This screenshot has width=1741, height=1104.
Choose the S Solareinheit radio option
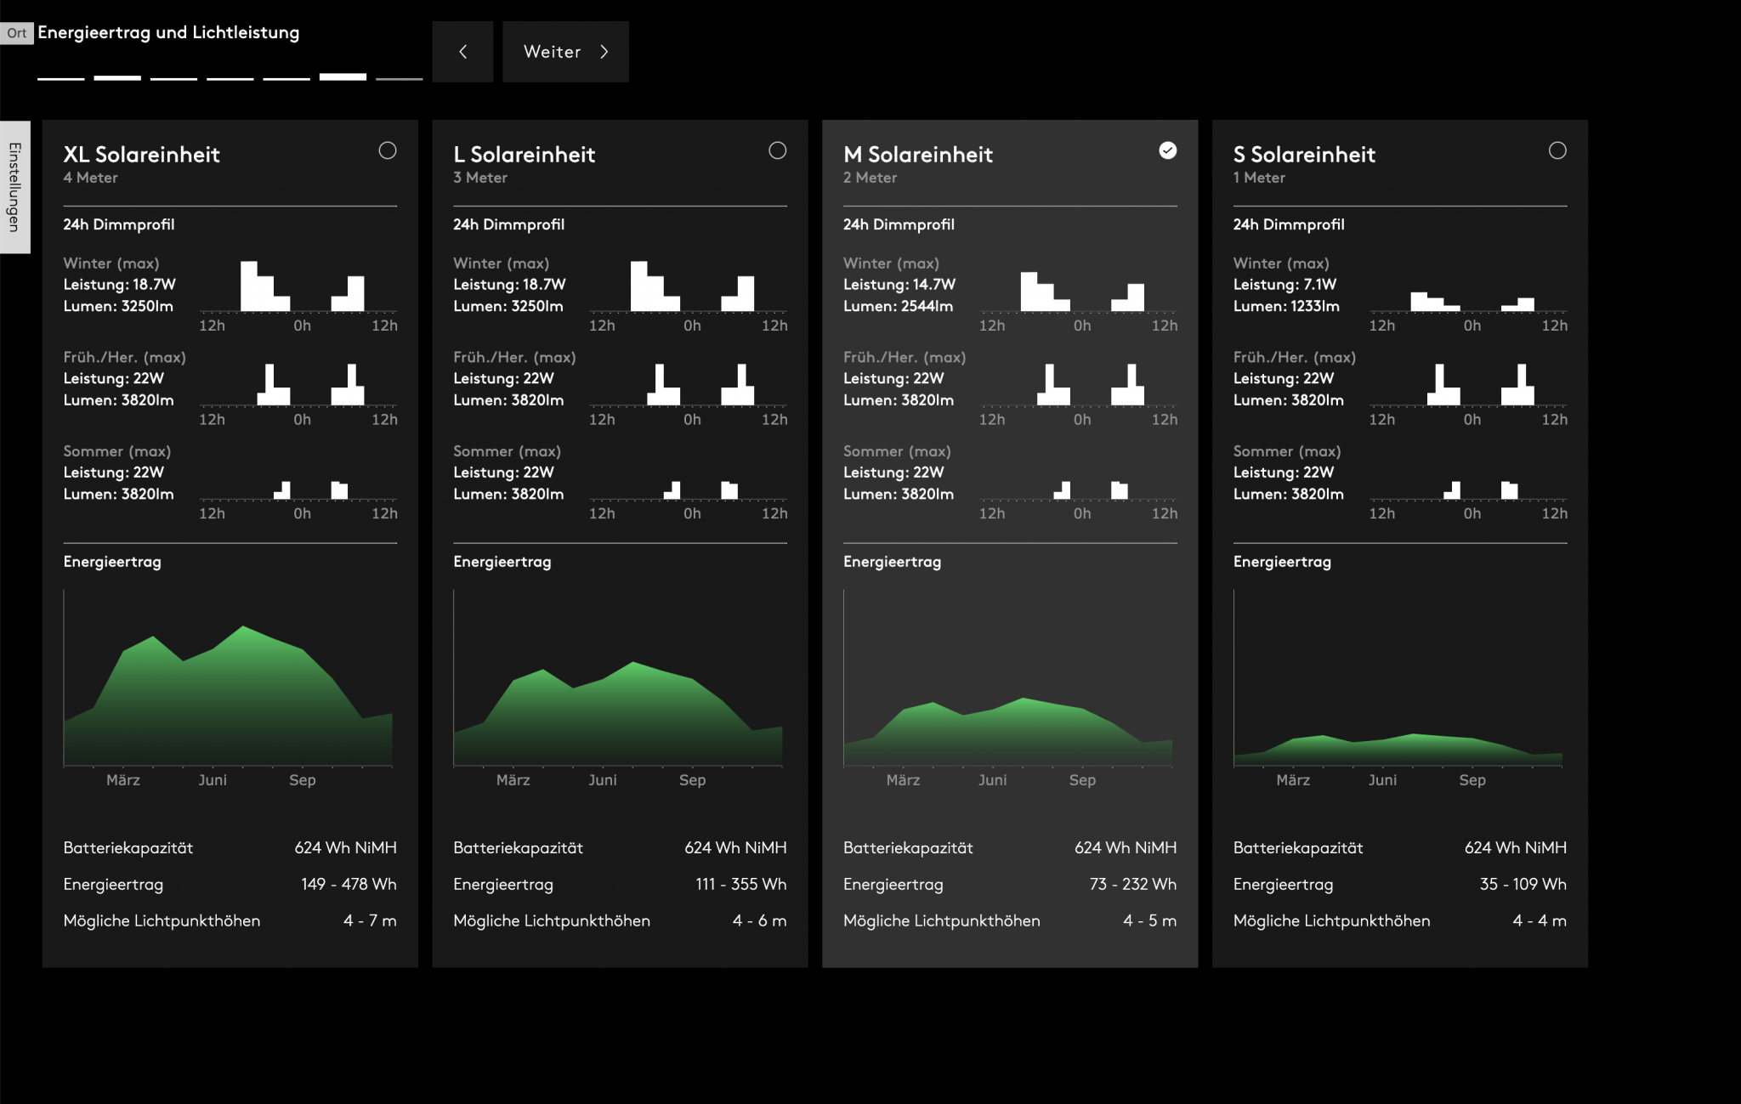tap(1557, 150)
